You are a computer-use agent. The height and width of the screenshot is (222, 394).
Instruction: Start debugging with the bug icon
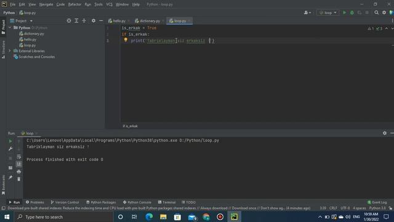(352, 12)
